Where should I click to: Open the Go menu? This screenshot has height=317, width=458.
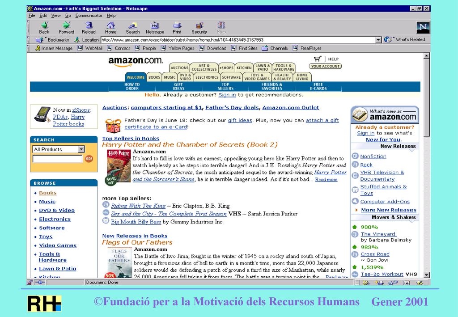click(68, 16)
